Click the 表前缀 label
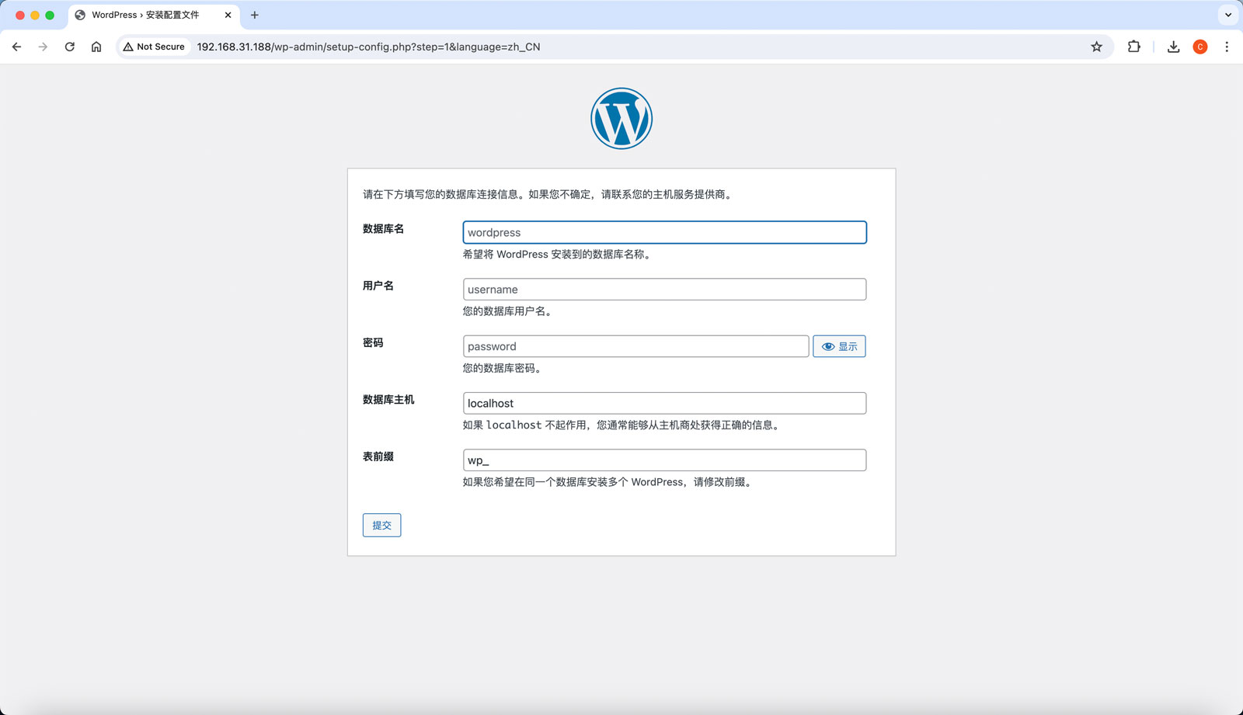The width and height of the screenshot is (1243, 715). click(378, 456)
